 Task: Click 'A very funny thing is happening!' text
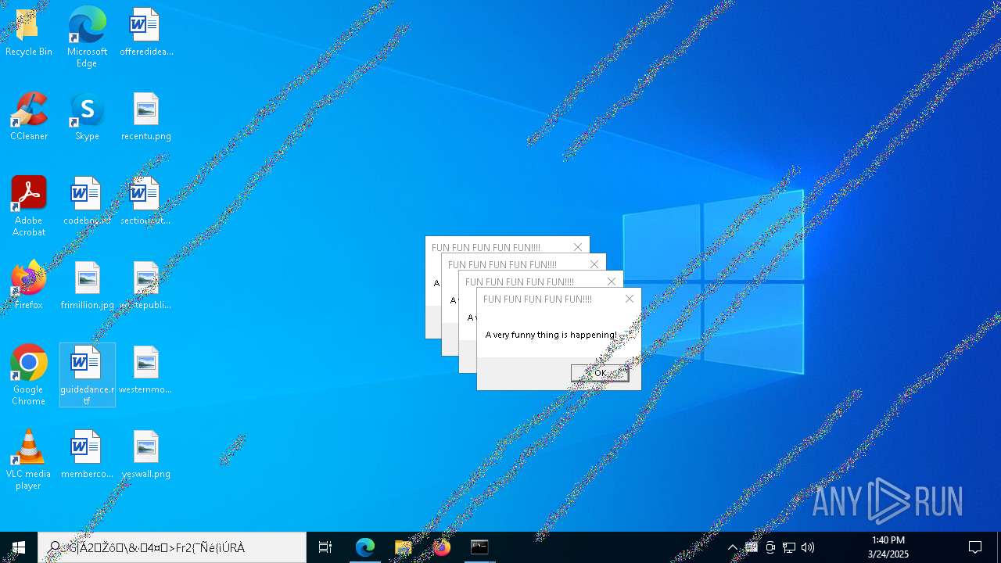[x=551, y=335]
